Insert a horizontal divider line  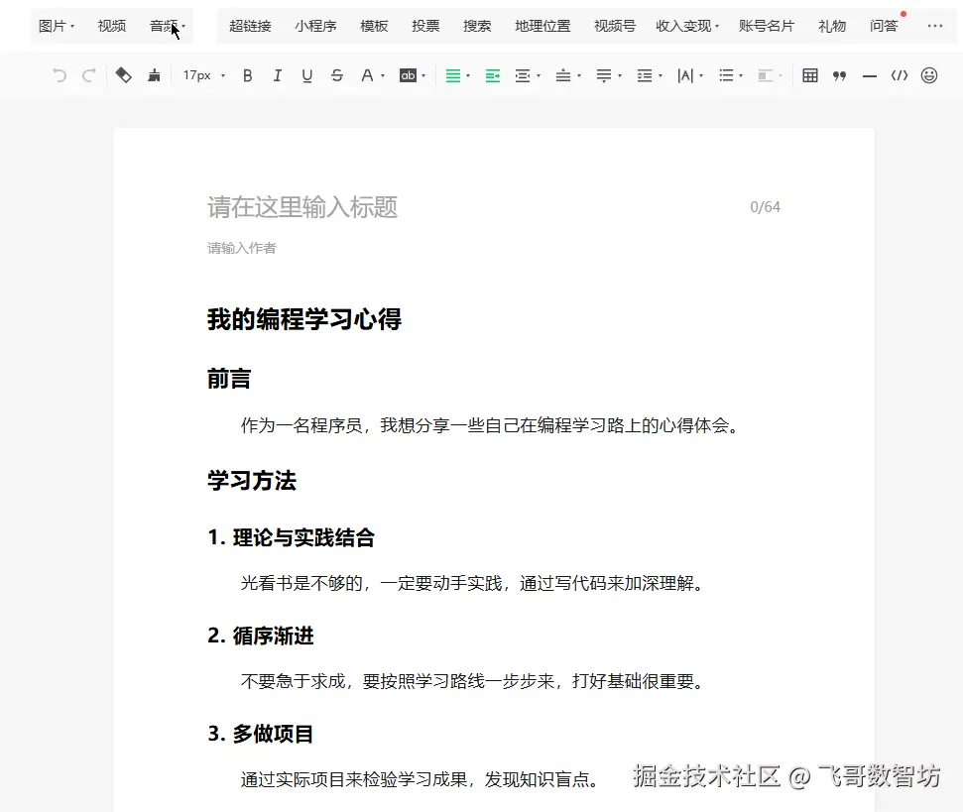tap(870, 76)
